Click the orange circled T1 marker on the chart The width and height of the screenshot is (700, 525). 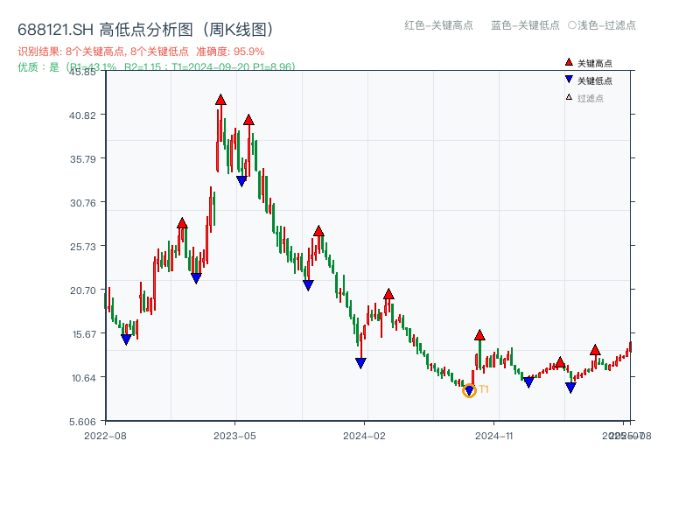click(469, 390)
